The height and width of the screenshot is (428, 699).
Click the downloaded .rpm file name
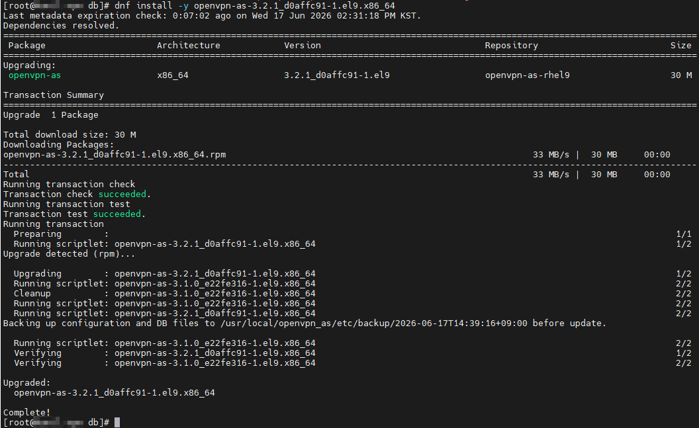[115, 155]
